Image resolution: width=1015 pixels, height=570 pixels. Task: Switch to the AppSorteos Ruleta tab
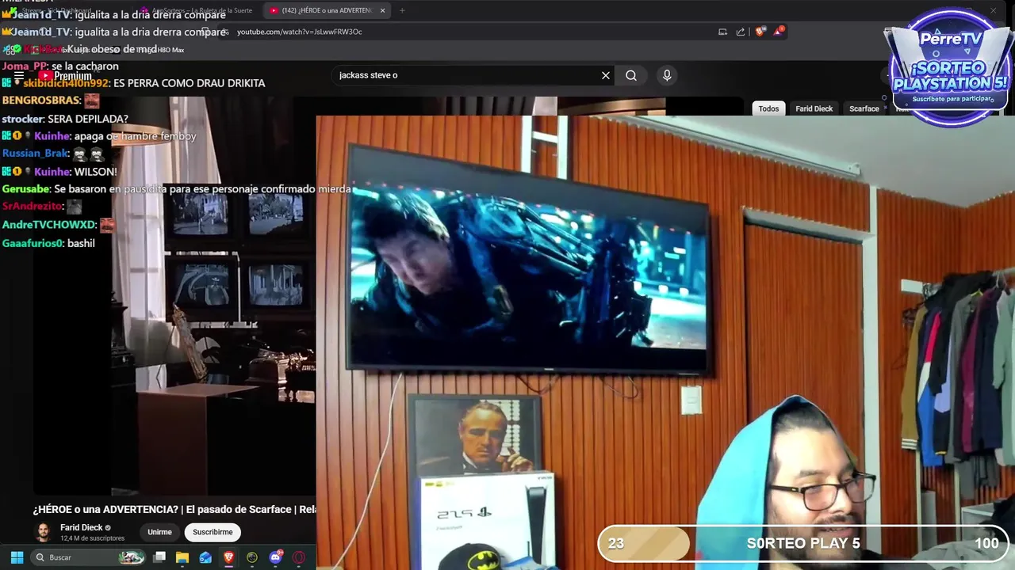tap(198, 10)
